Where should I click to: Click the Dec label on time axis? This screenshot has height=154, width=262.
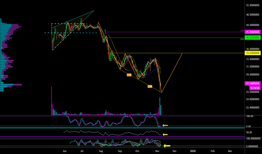175,151
